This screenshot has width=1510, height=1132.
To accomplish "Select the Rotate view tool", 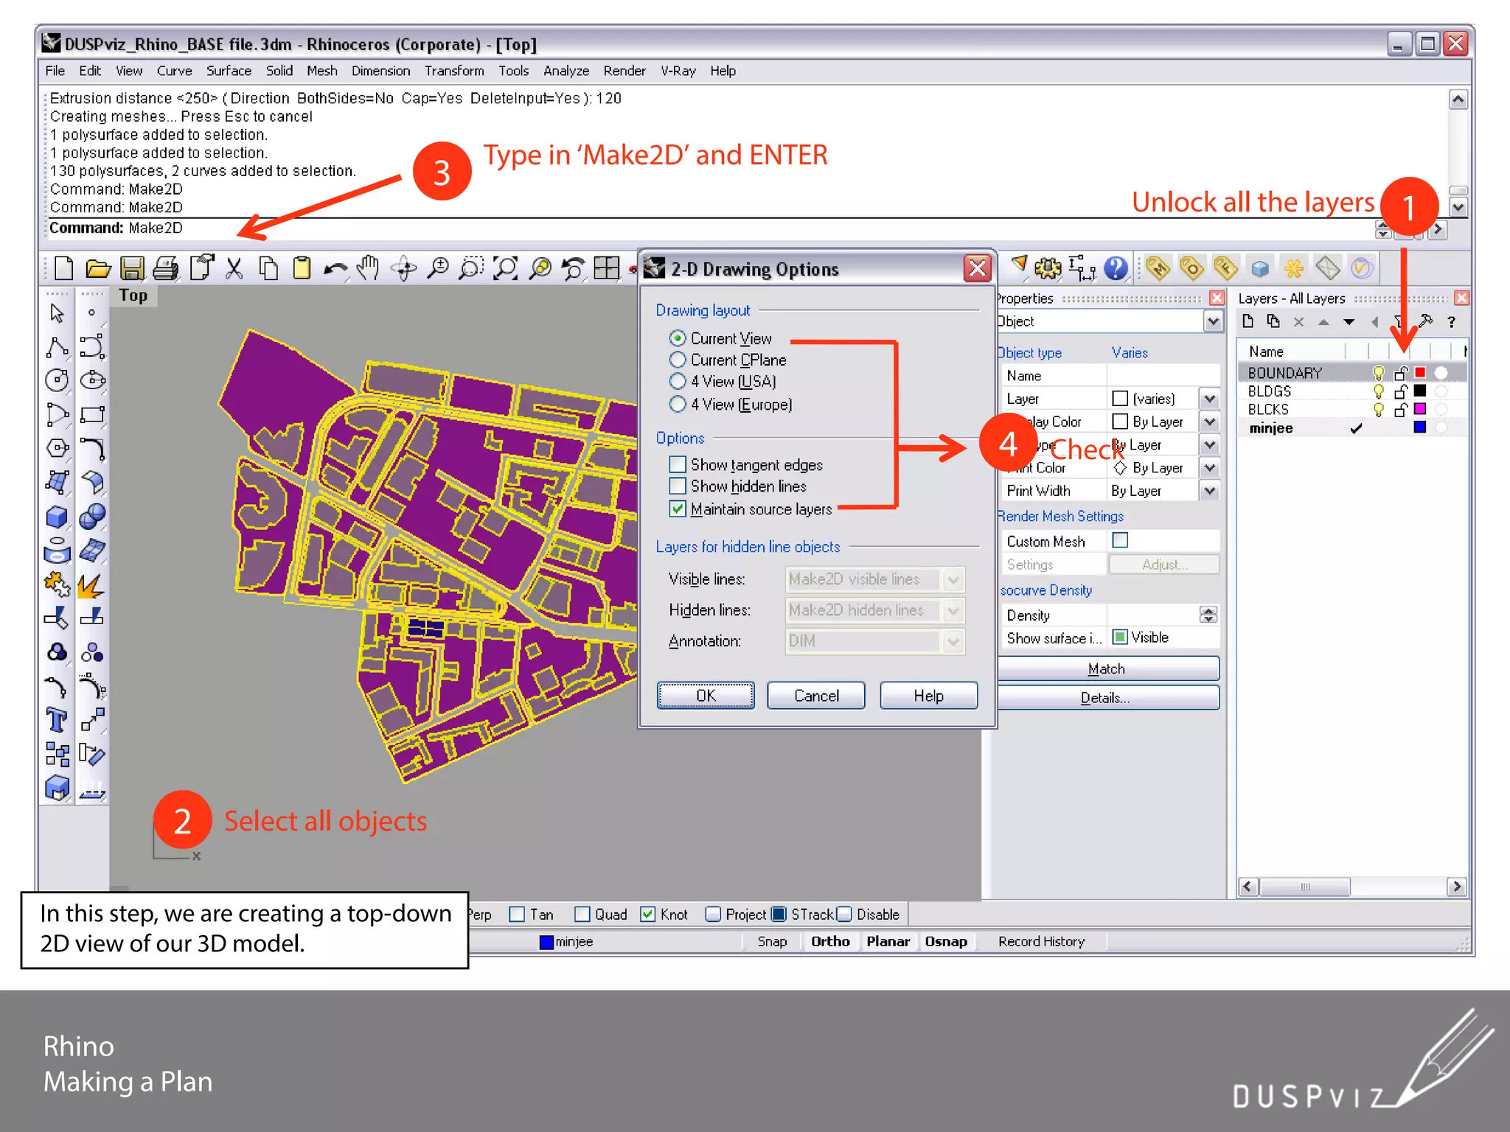I will click(x=404, y=268).
